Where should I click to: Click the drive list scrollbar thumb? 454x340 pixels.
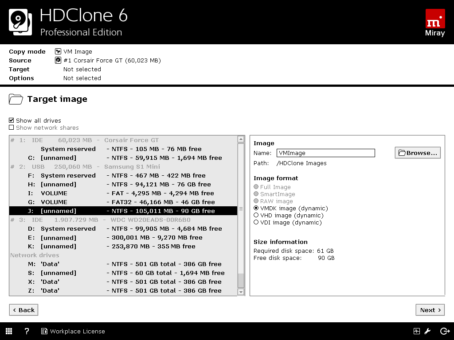pos(241,280)
